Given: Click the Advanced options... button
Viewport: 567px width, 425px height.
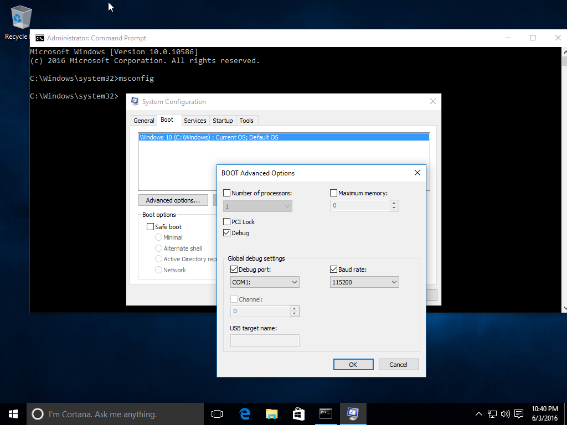Looking at the screenshot, I should pyautogui.click(x=173, y=200).
